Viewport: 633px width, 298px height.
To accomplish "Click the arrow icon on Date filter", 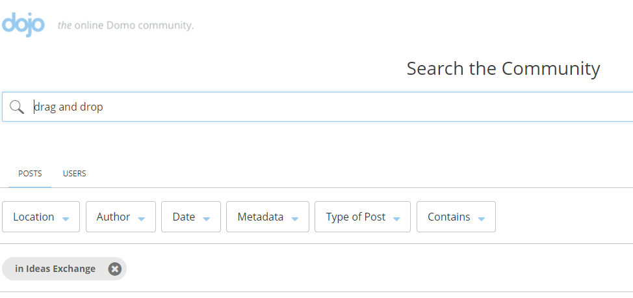I will [206, 219].
